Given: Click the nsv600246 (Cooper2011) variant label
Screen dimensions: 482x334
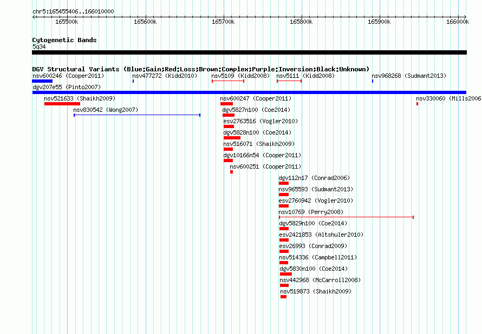Looking at the screenshot, I should click(x=68, y=76).
